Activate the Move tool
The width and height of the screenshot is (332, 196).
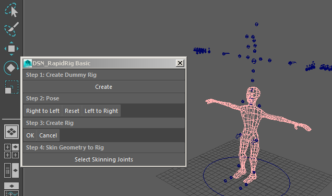click(11, 49)
